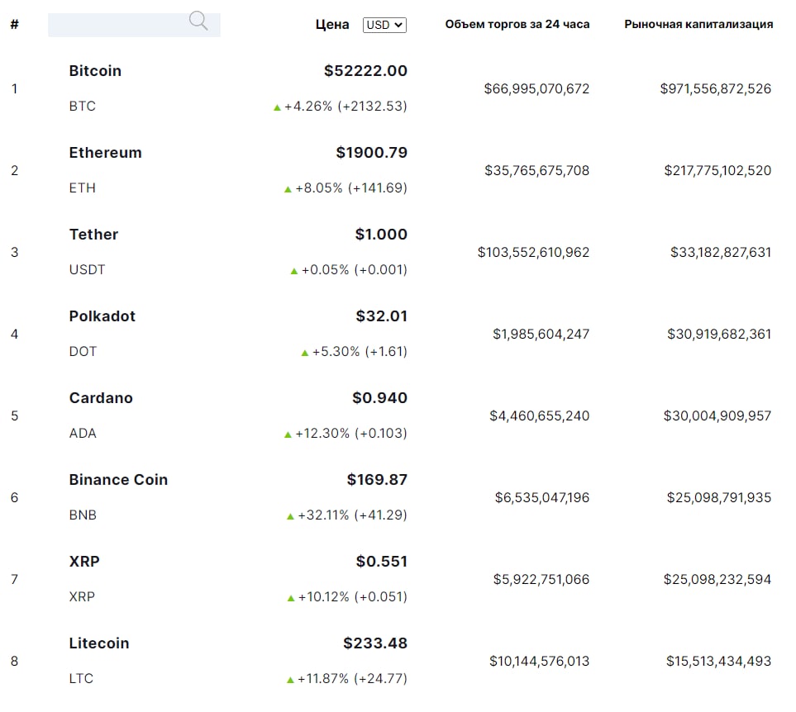Sort by Цена column header

(x=332, y=24)
